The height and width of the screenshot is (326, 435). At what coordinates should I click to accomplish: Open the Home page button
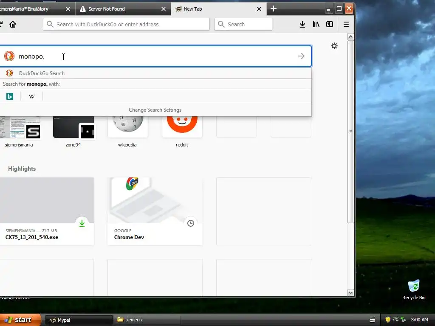point(13,24)
